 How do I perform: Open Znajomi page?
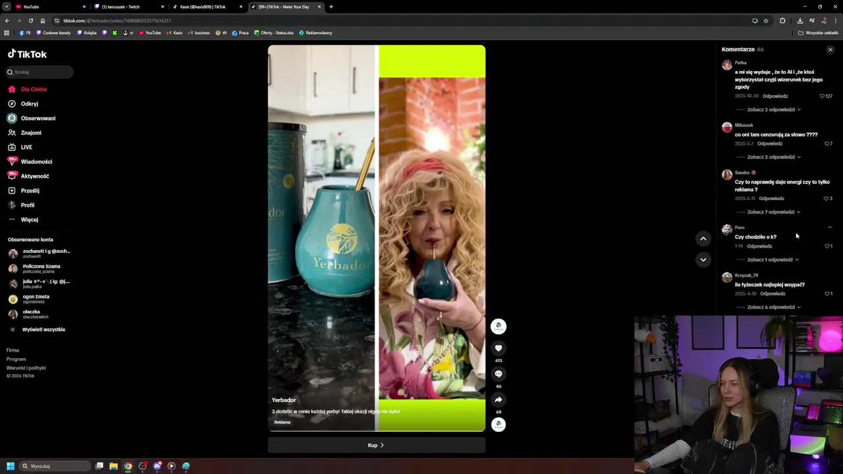click(x=30, y=132)
